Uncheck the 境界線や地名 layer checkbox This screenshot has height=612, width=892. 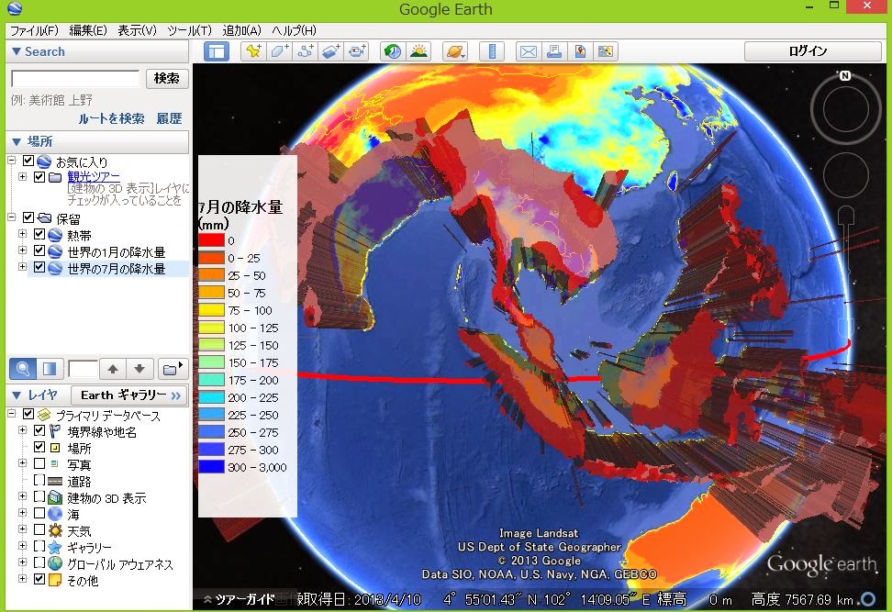pyautogui.click(x=39, y=430)
